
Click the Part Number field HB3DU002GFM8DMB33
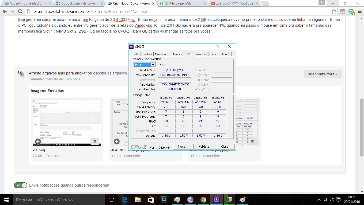click(175, 84)
